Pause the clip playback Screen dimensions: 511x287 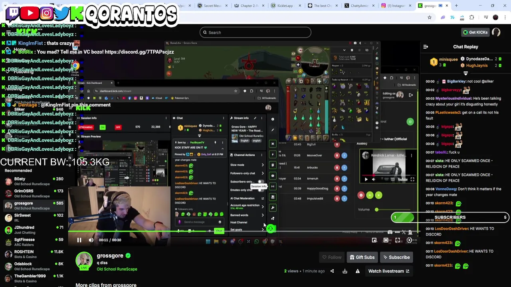(x=79, y=240)
